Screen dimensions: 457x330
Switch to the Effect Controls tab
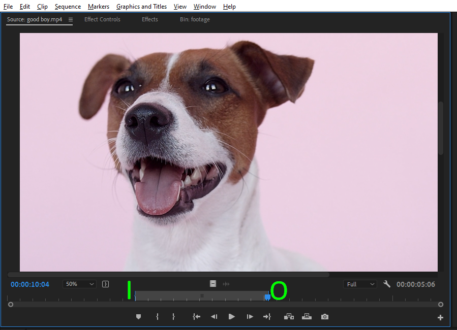point(102,19)
